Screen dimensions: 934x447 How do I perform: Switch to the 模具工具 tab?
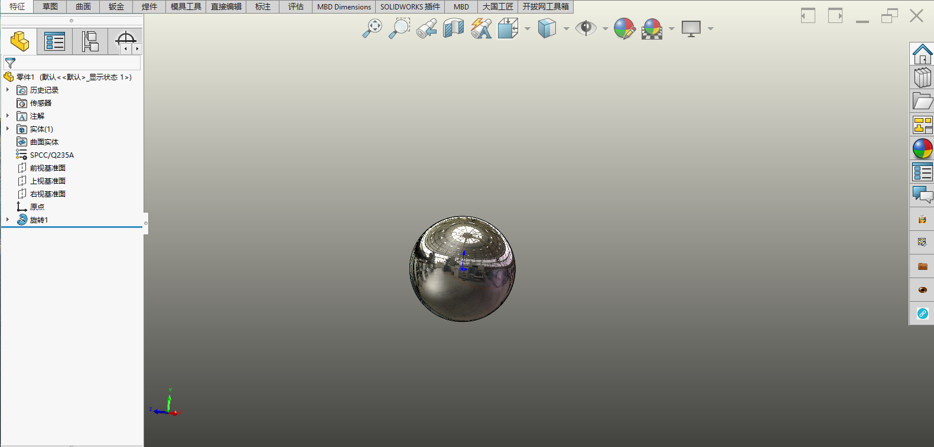coord(186,6)
